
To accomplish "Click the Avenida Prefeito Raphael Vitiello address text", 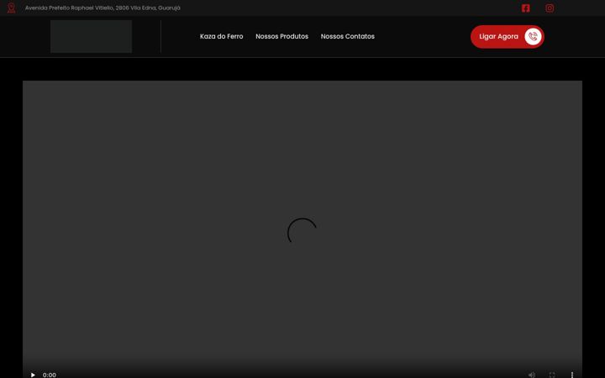I will pos(103,8).
